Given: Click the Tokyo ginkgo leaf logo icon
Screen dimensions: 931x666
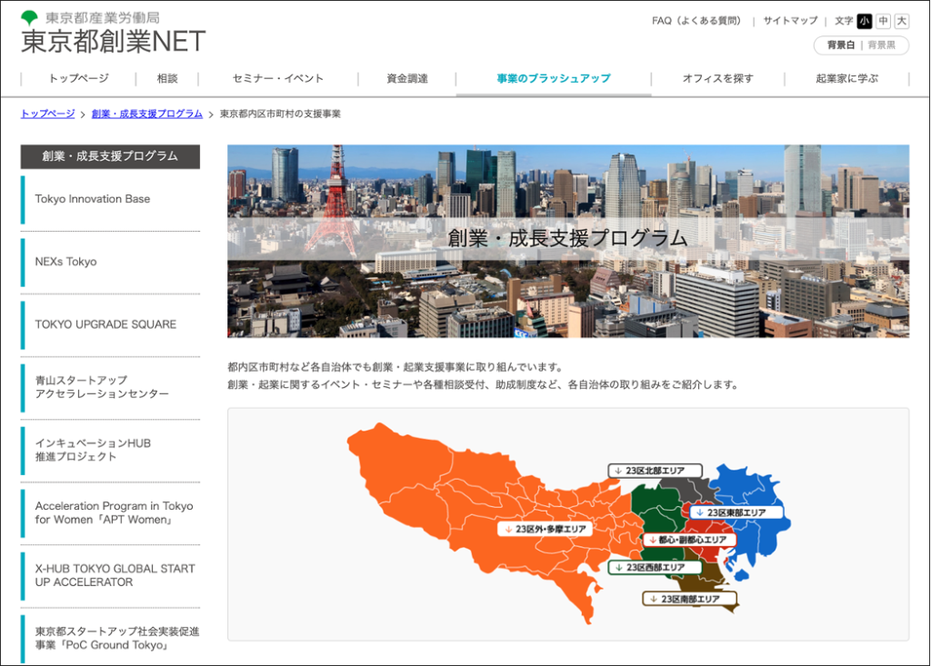Looking at the screenshot, I should coord(30,17).
